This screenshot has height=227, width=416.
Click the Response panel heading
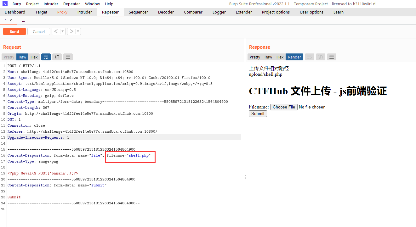tap(259, 47)
